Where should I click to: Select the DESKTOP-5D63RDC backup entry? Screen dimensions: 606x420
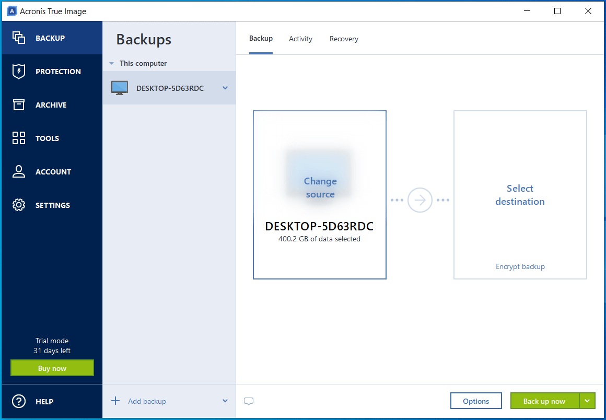[x=169, y=88]
